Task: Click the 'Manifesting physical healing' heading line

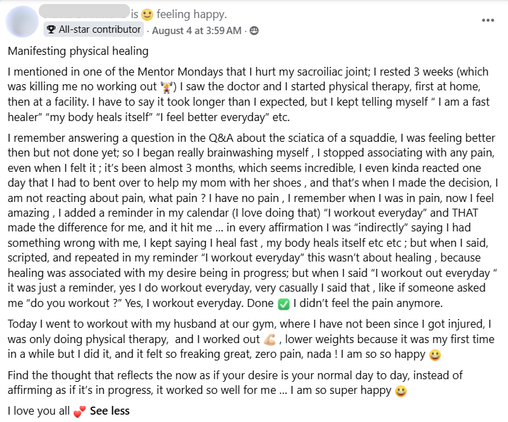Action: [78, 51]
